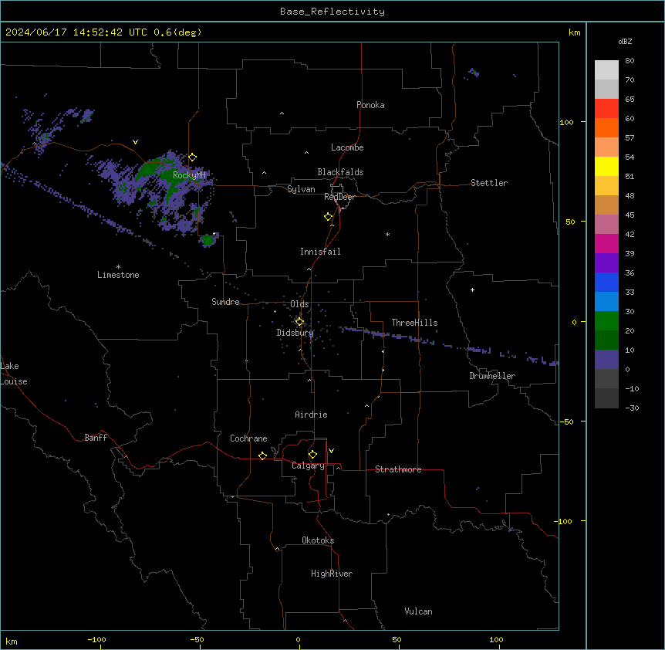Click the yellow diamond marker below Cochrane
The width and height of the screenshot is (665, 650).
tap(262, 455)
